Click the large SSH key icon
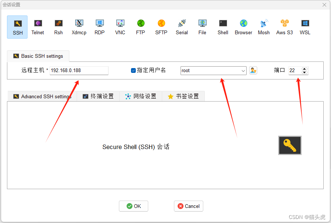331x223 pixels. 290,145
